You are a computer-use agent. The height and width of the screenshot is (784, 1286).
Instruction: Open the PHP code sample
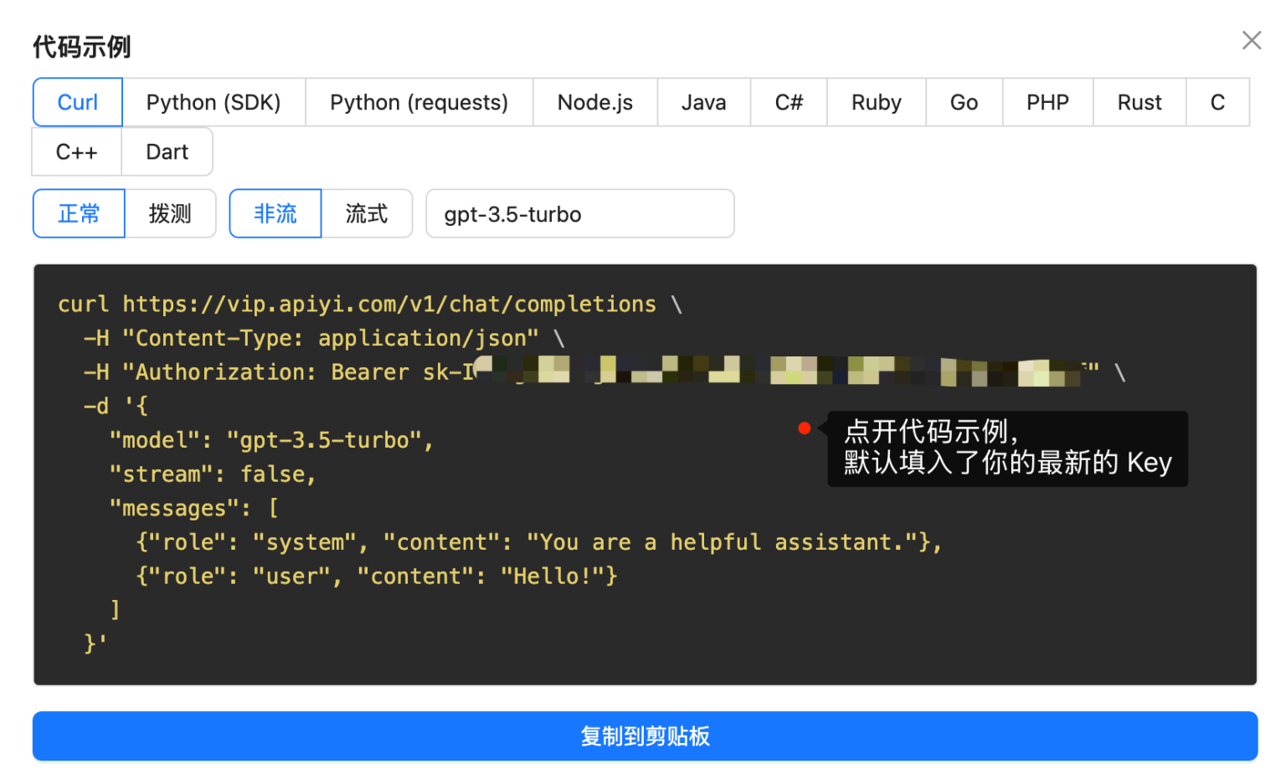(1047, 102)
